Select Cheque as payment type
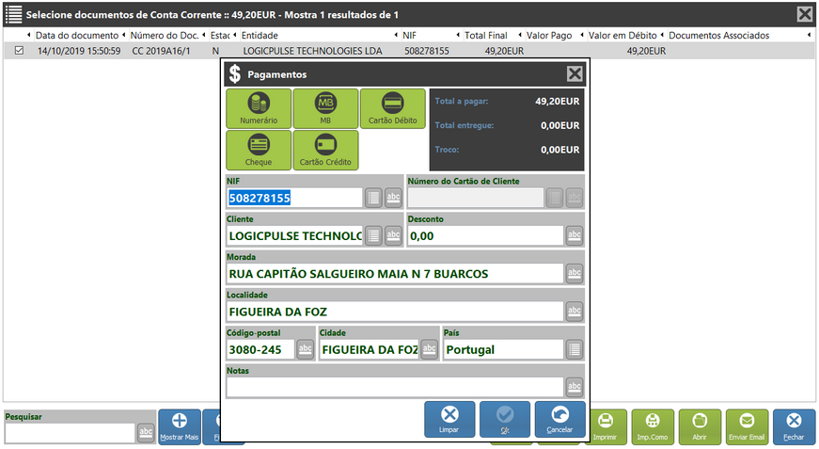 (x=259, y=150)
